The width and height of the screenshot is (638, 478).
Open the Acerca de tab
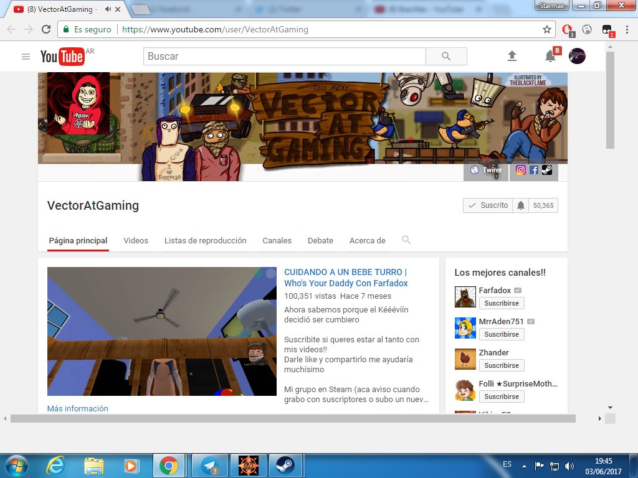pyautogui.click(x=368, y=241)
